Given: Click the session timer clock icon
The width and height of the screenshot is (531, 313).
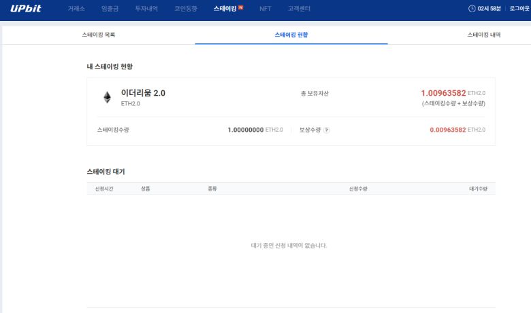Looking at the screenshot, I should [x=472, y=8].
